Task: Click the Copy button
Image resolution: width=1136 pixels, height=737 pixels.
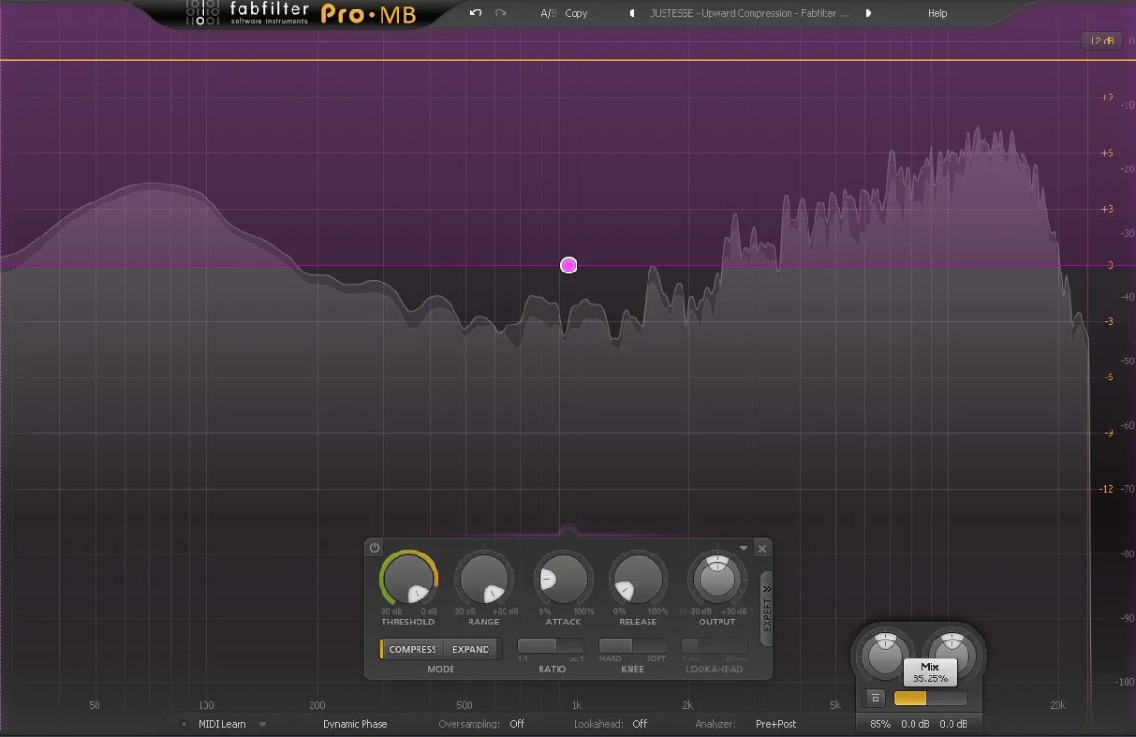Action: [576, 13]
